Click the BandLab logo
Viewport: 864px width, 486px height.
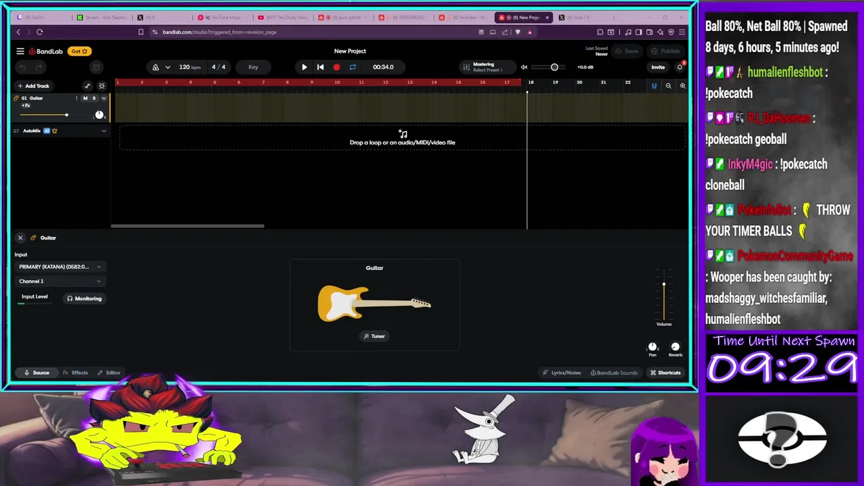[46, 51]
